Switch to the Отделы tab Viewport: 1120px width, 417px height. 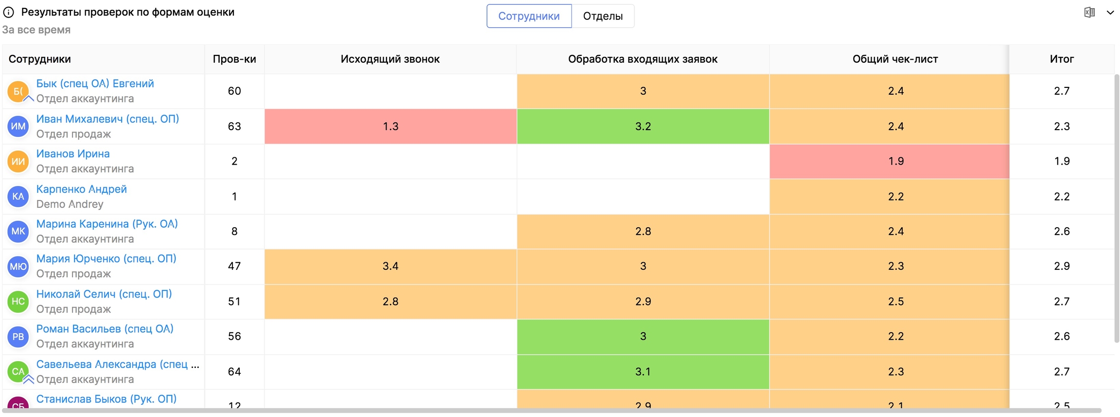[603, 16]
